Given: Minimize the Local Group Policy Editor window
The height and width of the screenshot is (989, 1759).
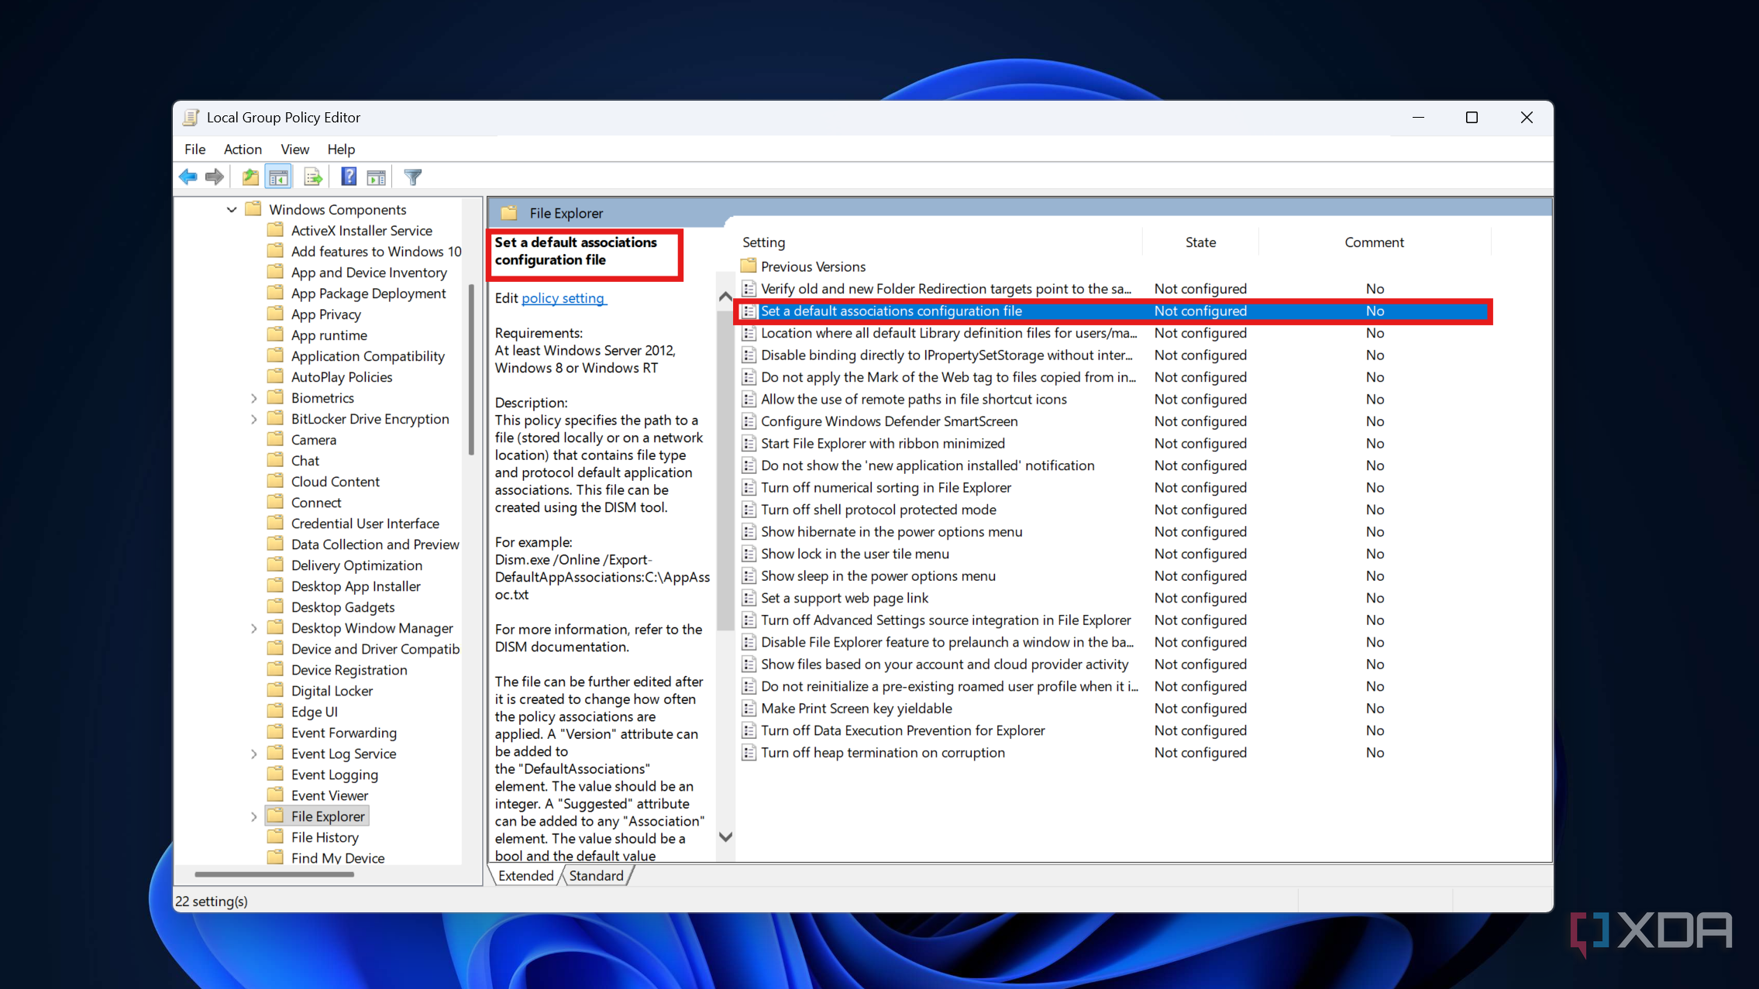Looking at the screenshot, I should pyautogui.click(x=1418, y=118).
